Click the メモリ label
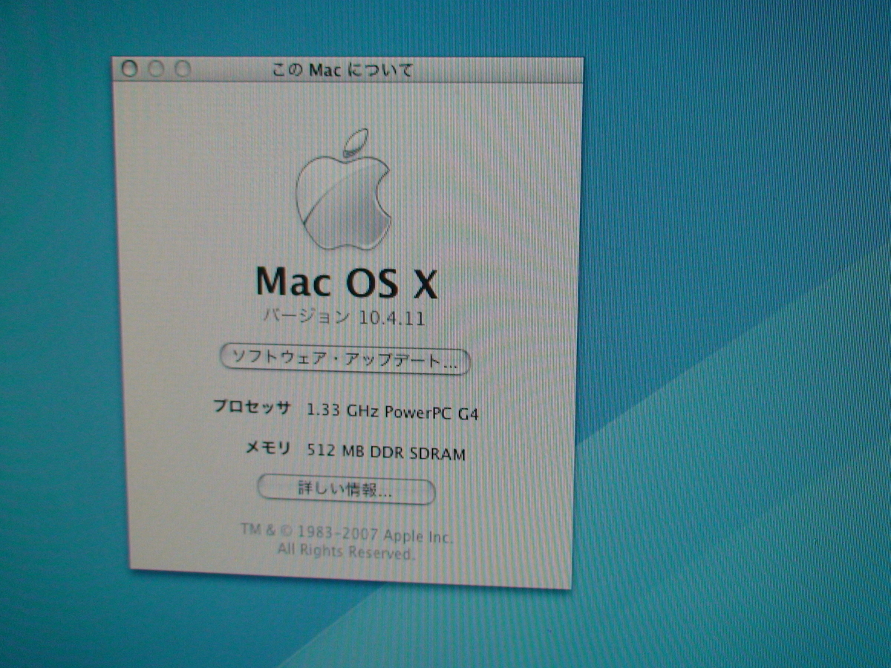891x668 pixels. tap(268, 448)
